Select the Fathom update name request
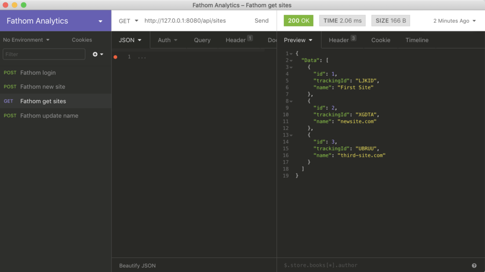The width and height of the screenshot is (485, 272). coord(49,116)
